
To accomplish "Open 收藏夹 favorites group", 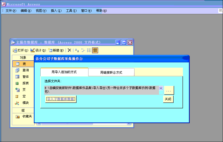I will click(23, 116).
